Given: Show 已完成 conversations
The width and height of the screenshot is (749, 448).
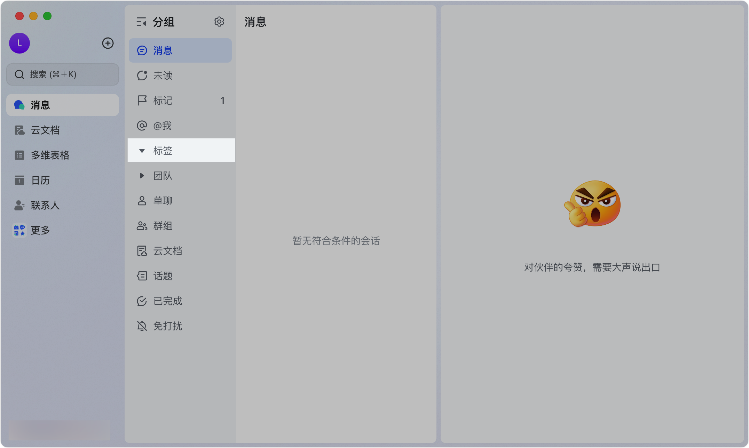Looking at the screenshot, I should (168, 301).
